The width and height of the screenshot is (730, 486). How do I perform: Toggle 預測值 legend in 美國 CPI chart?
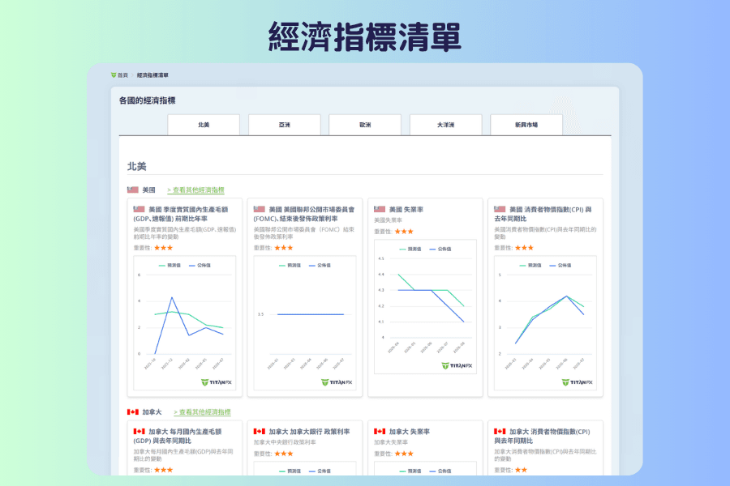(530, 266)
